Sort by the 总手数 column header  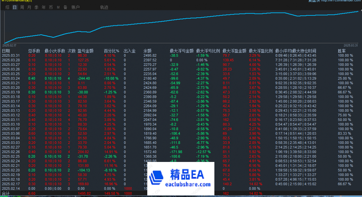point(34,51)
